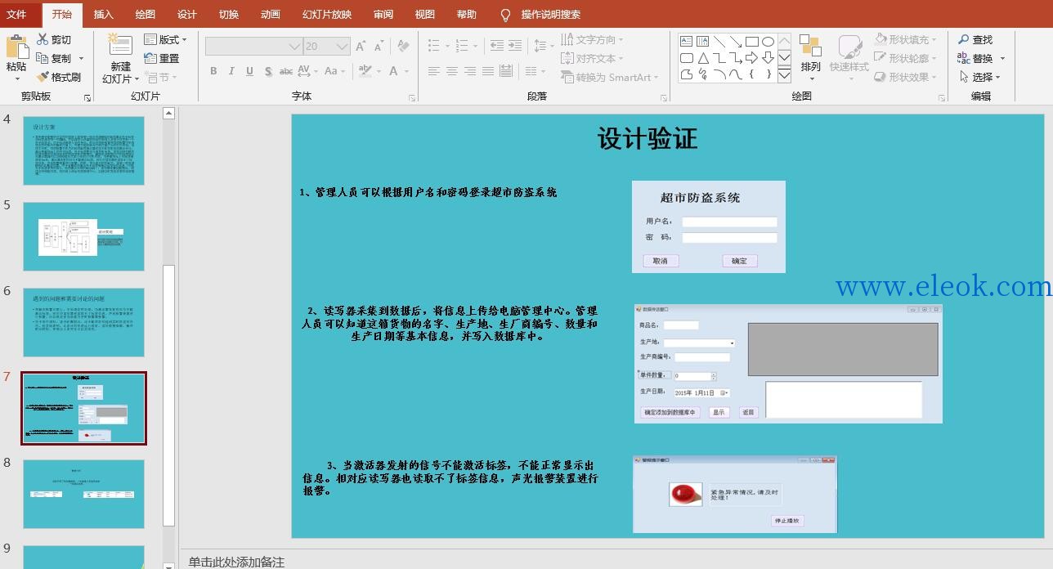The image size is (1053, 569).
Task: Click the Increase Indent icon
Action: [x=515, y=46]
